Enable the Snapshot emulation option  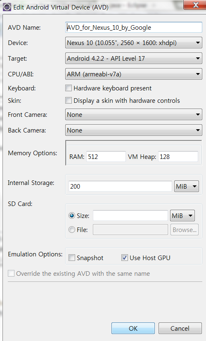pos(72,258)
